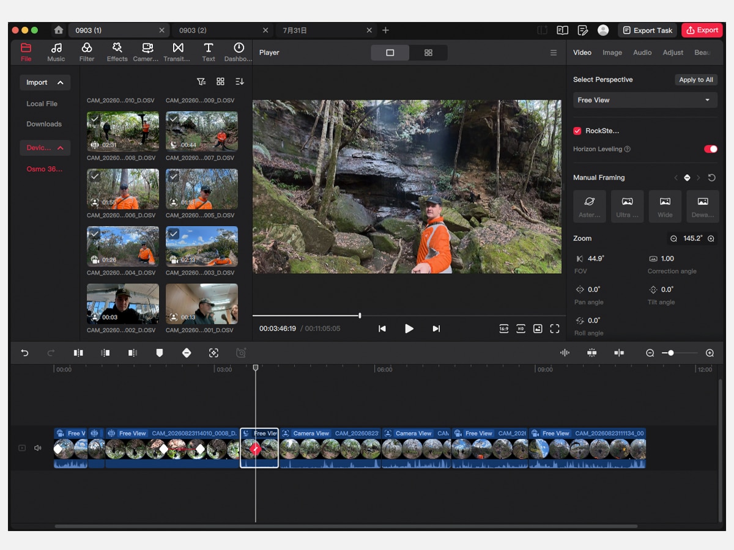Select the Osmo 360 device entry
734x550 pixels.
click(45, 169)
